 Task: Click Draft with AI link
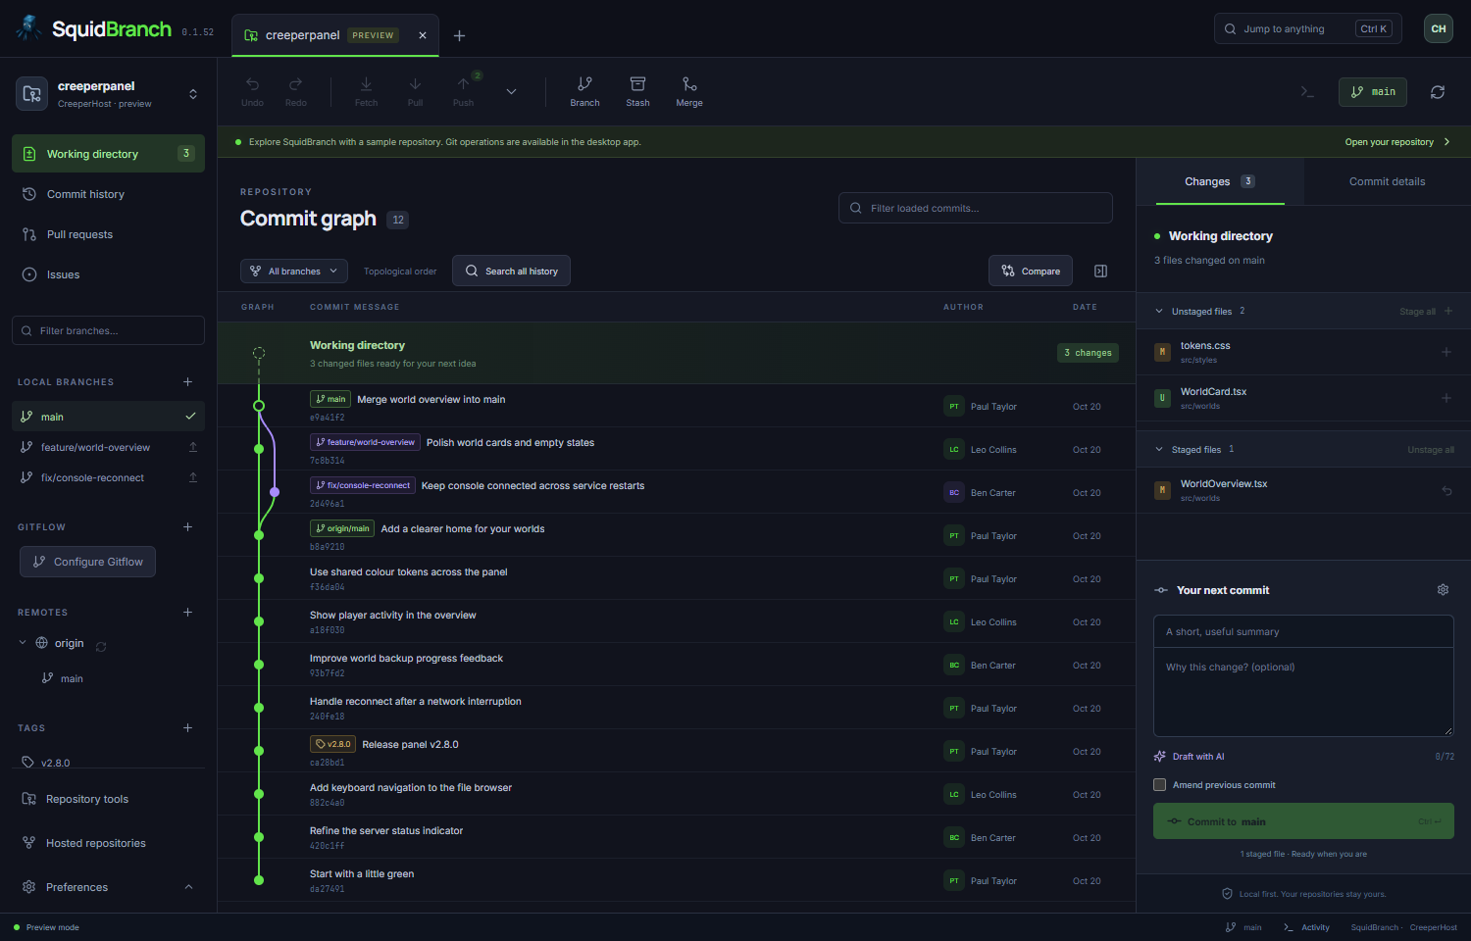tap(1190, 757)
